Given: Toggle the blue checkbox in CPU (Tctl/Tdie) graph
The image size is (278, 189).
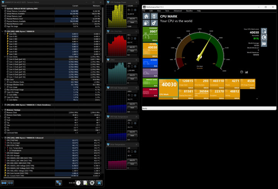Looking at the screenshot, I should (x=135, y=38).
